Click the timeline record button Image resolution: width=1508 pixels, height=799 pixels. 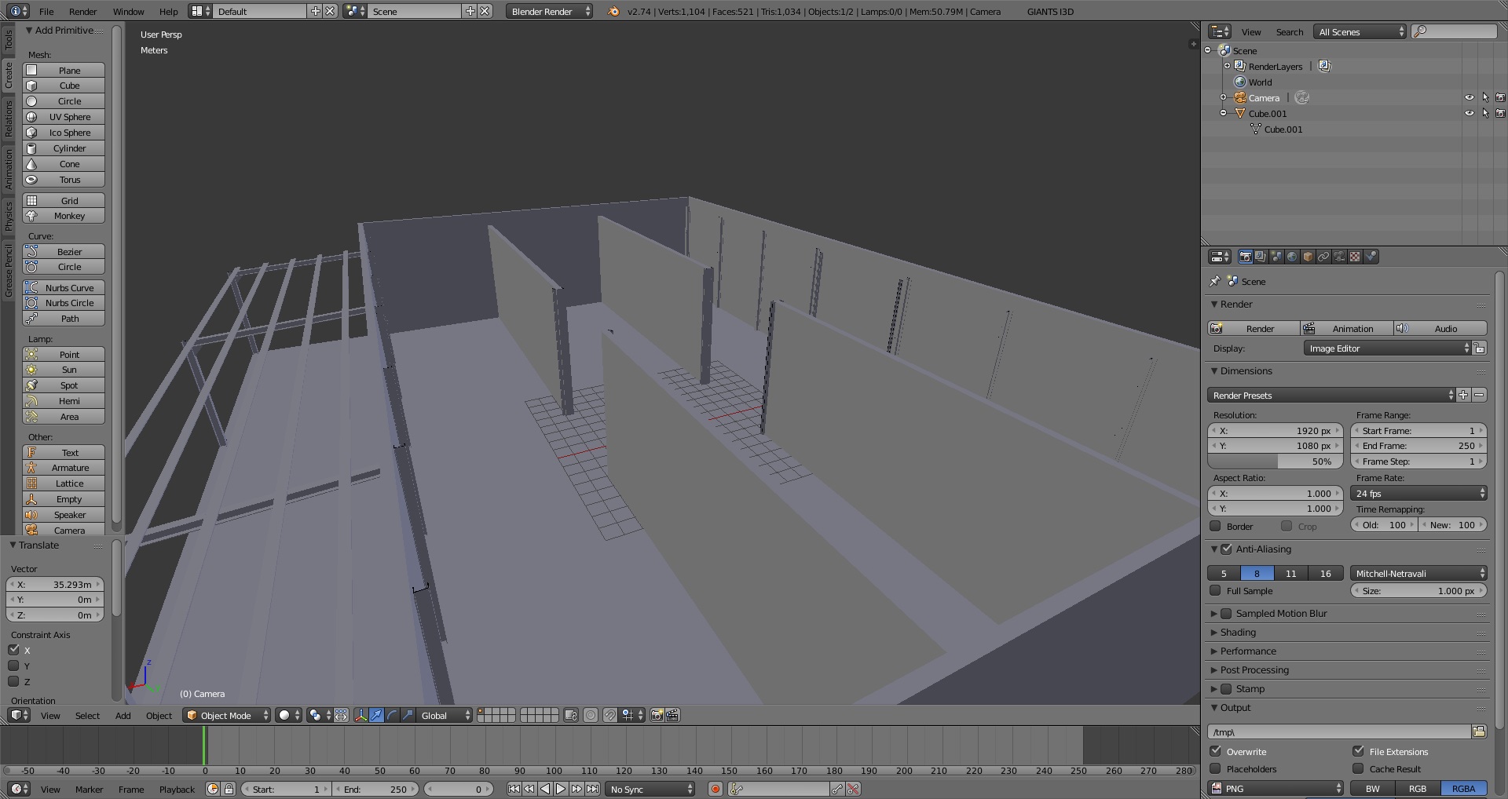coord(715,789)
